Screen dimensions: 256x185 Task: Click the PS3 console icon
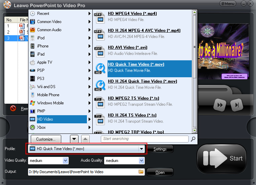[x=32, y=79]
